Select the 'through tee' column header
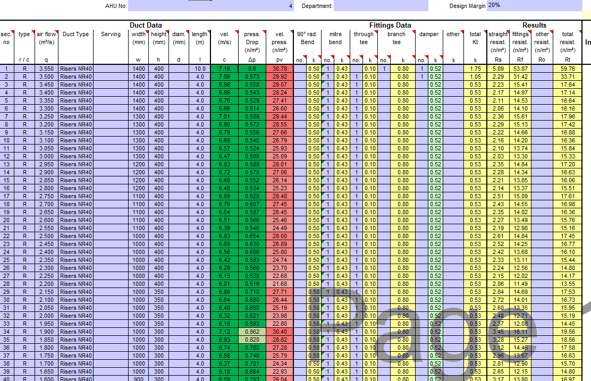 (x=364, y=38)
